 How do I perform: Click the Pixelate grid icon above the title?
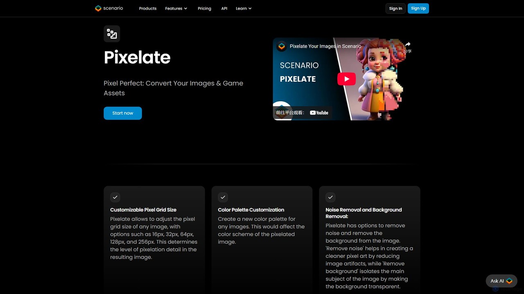[112, 33]
